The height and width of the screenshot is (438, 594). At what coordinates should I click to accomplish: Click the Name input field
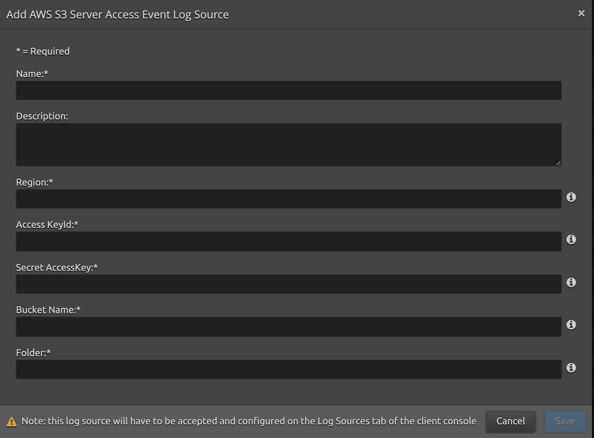click(x=288, y=90)
